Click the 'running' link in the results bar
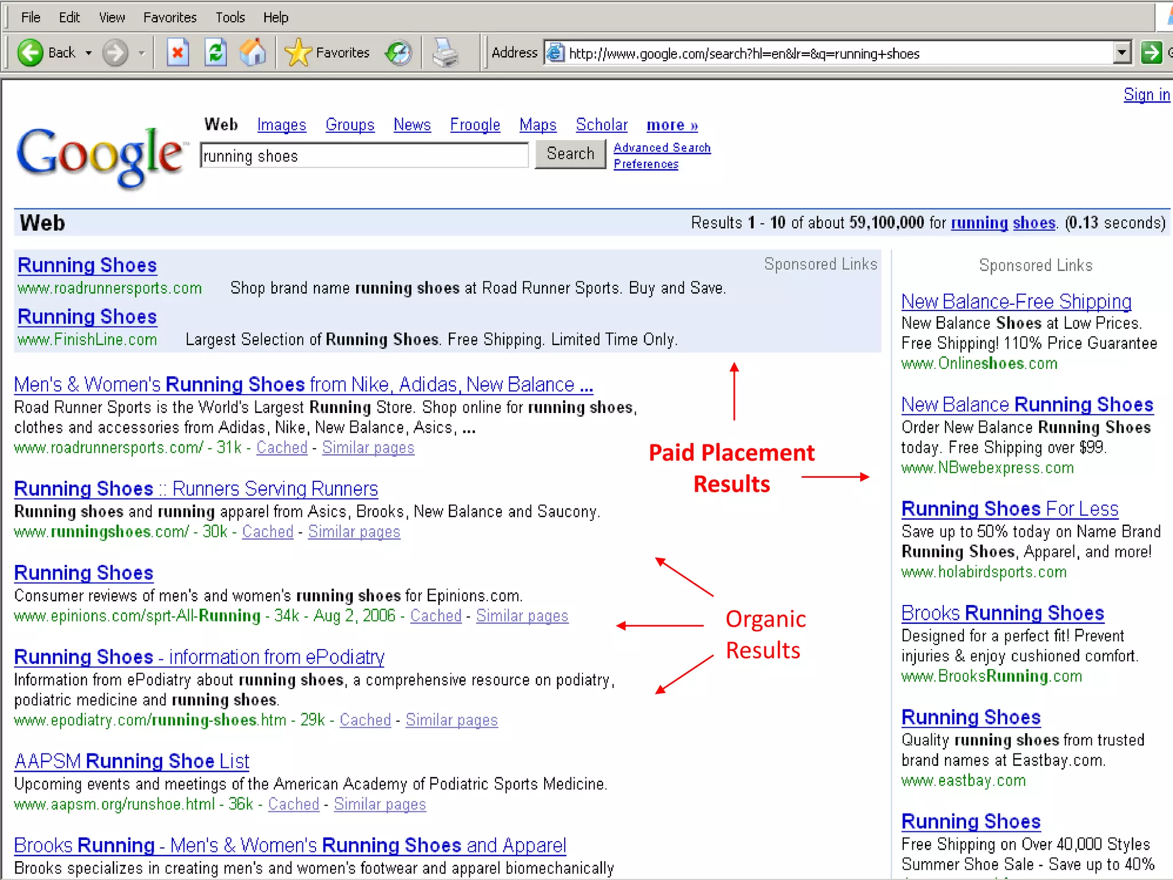Screen dimensions: 1173x880 979,223
